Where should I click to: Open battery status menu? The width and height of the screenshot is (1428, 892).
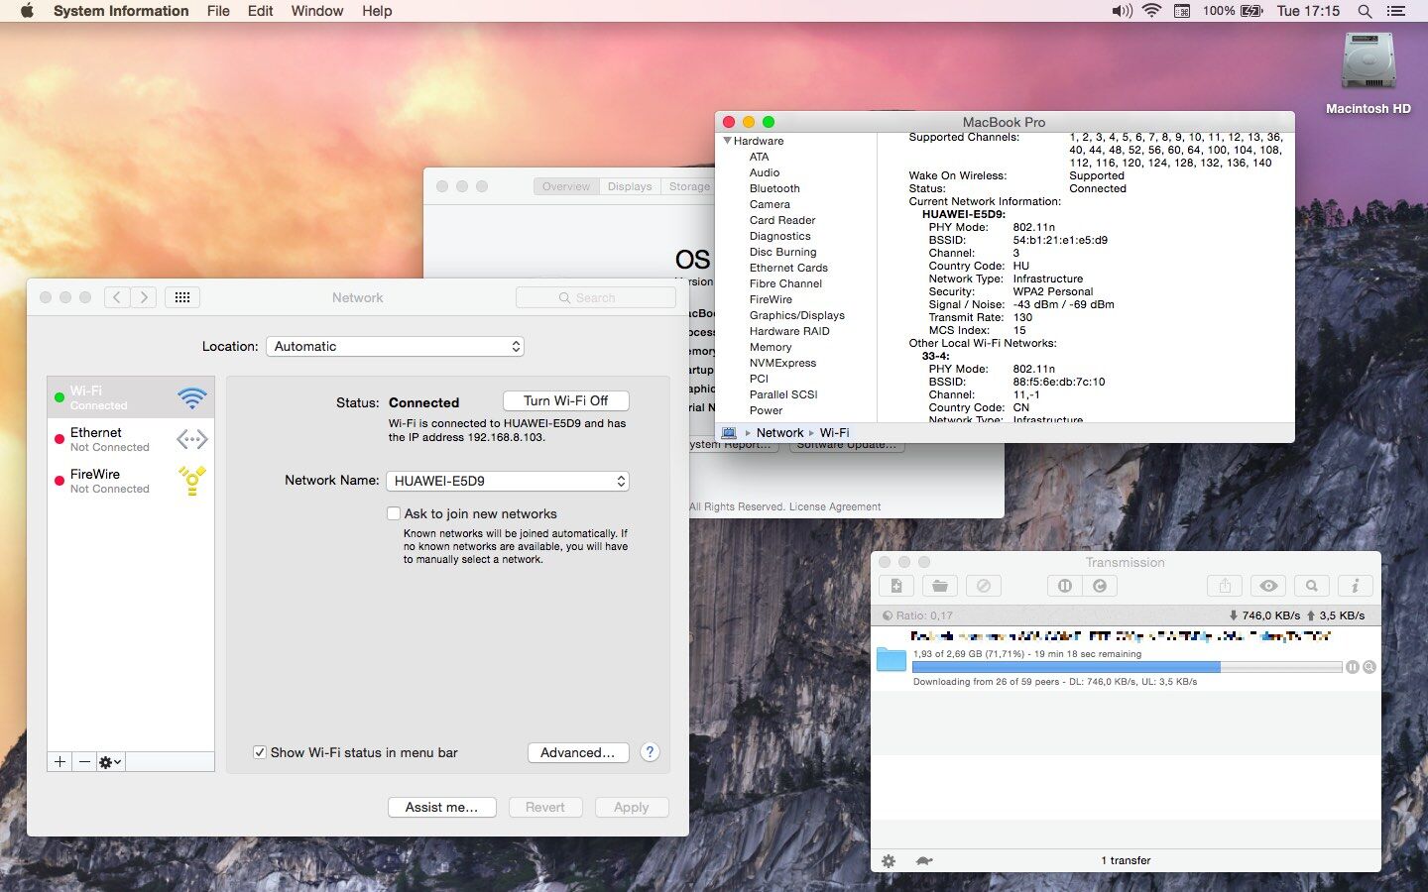tap(1233, 11)
